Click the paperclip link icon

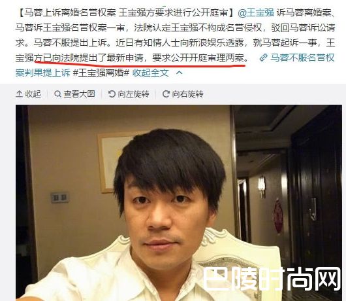pos(263,58)
